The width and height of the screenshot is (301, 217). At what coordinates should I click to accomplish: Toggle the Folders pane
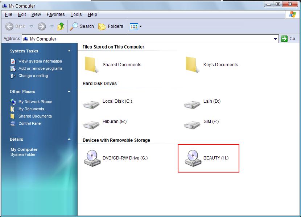pos(111,26)
